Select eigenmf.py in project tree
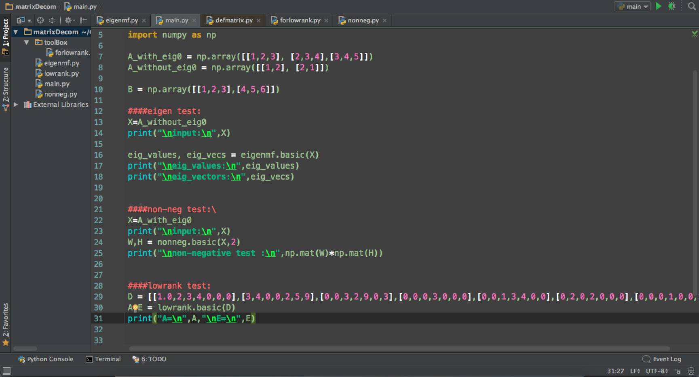Screen dimensions: 699x377 pyautogui.click(x=57, y=63)
